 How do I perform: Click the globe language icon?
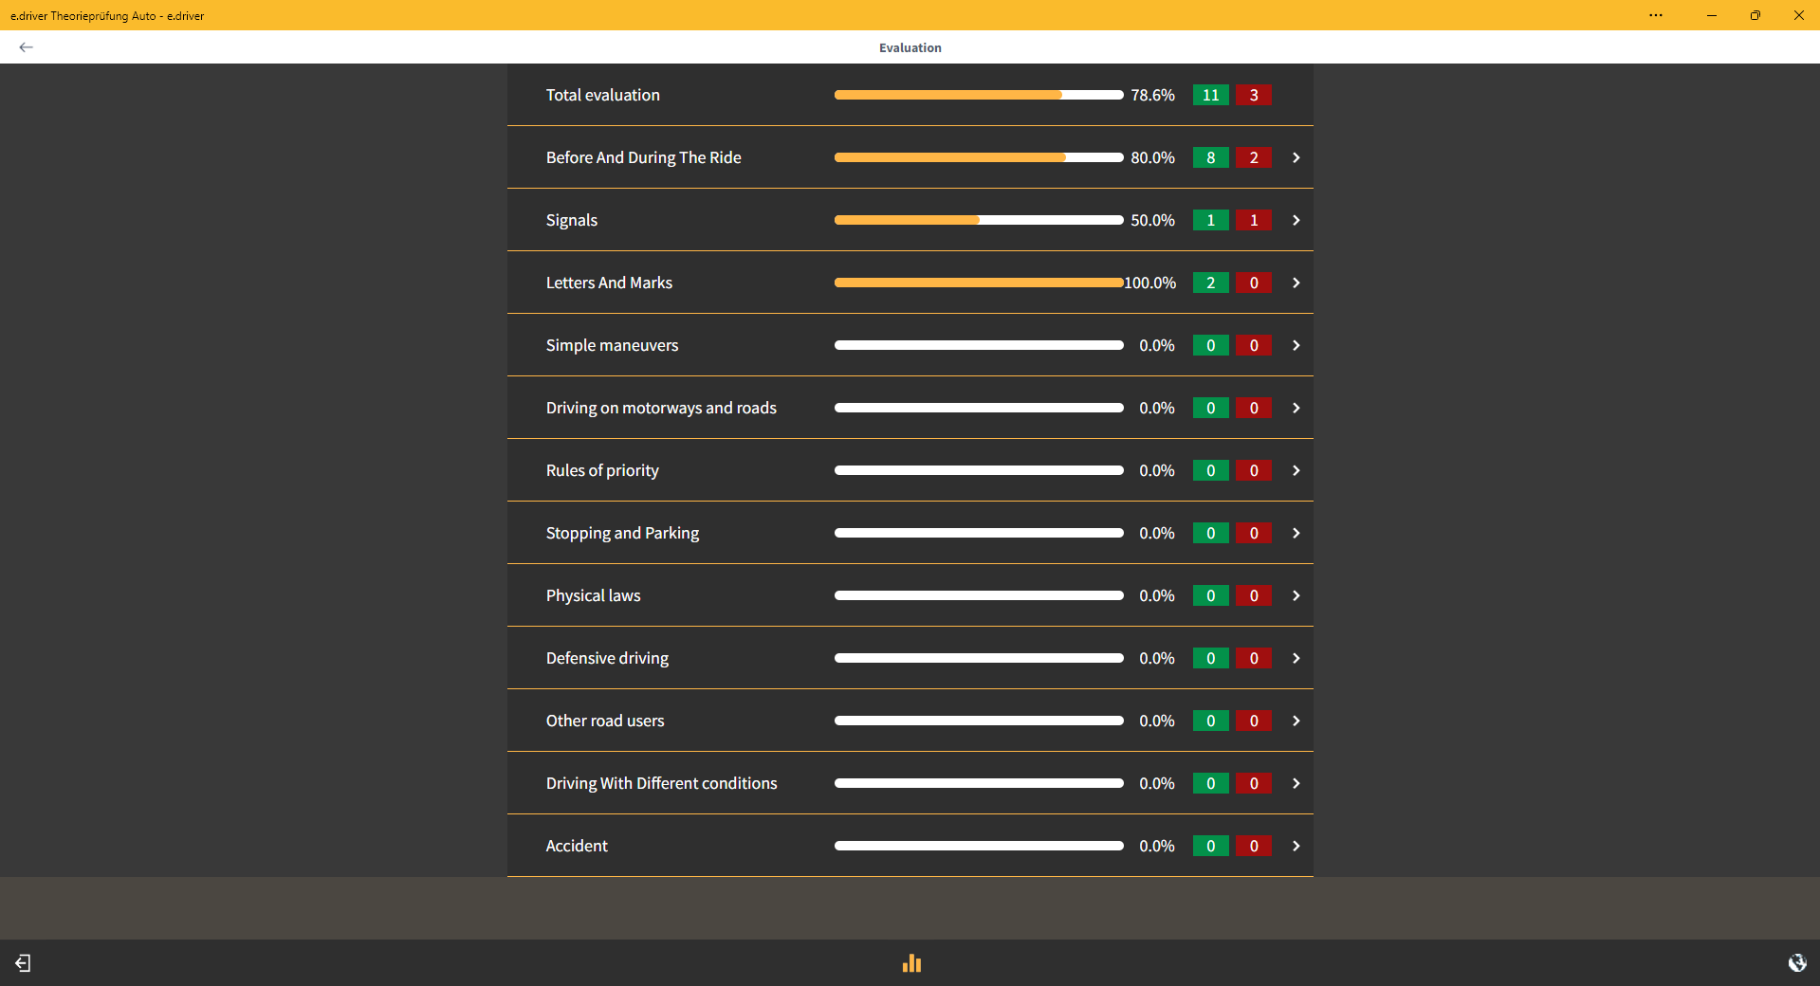1796,963
